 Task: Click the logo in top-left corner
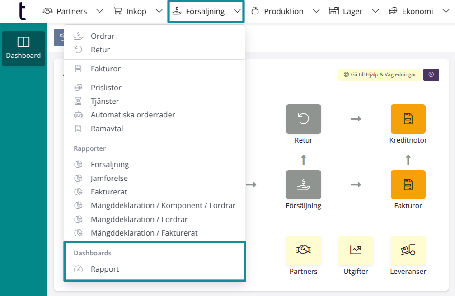(x=22, y=11)
